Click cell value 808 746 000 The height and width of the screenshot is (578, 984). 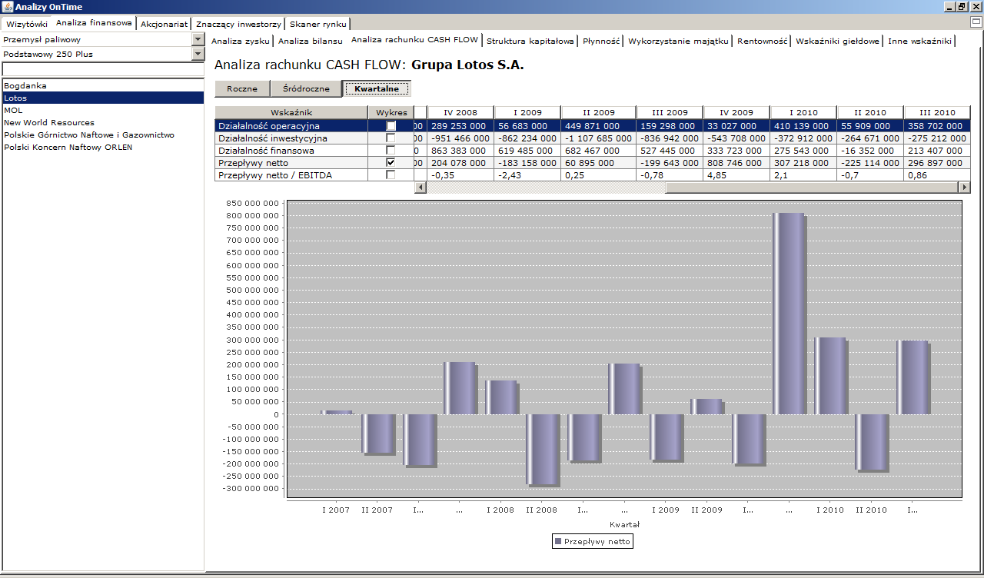[736, 162]
